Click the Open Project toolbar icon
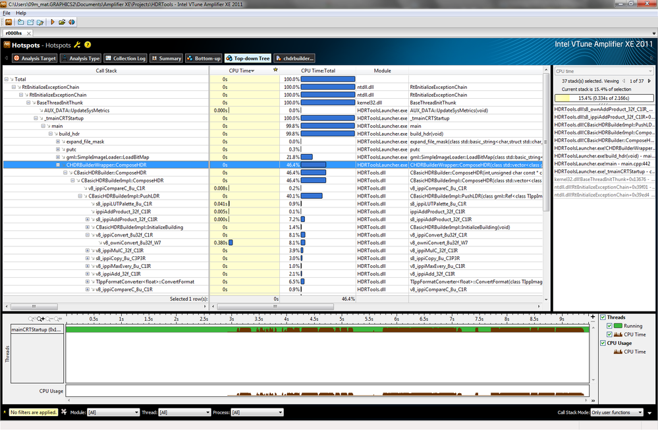The width and height of the screenshot is (658, 430). click(30, 22)
